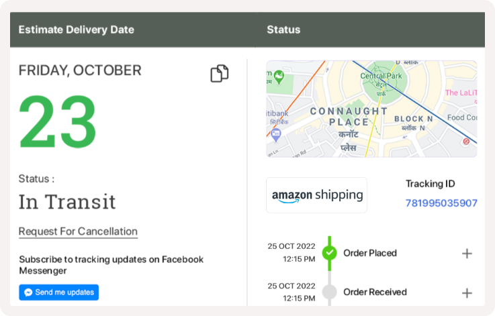The image size is (495, 316).
Task: Click the In Transit status text
Action: tap(67, 202)
